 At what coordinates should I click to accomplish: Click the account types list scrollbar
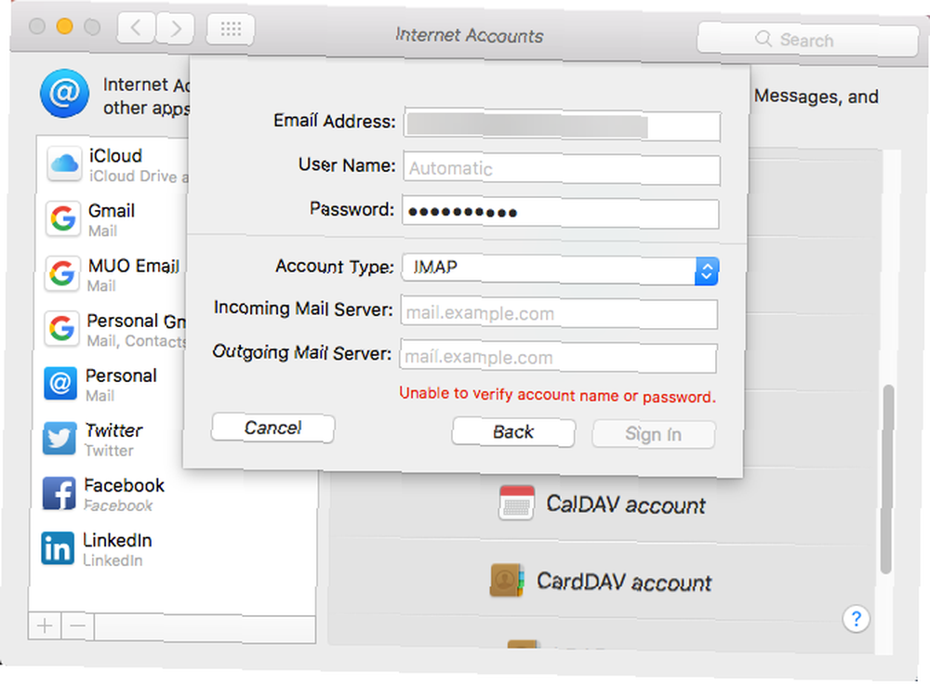[x=886, y=479]
